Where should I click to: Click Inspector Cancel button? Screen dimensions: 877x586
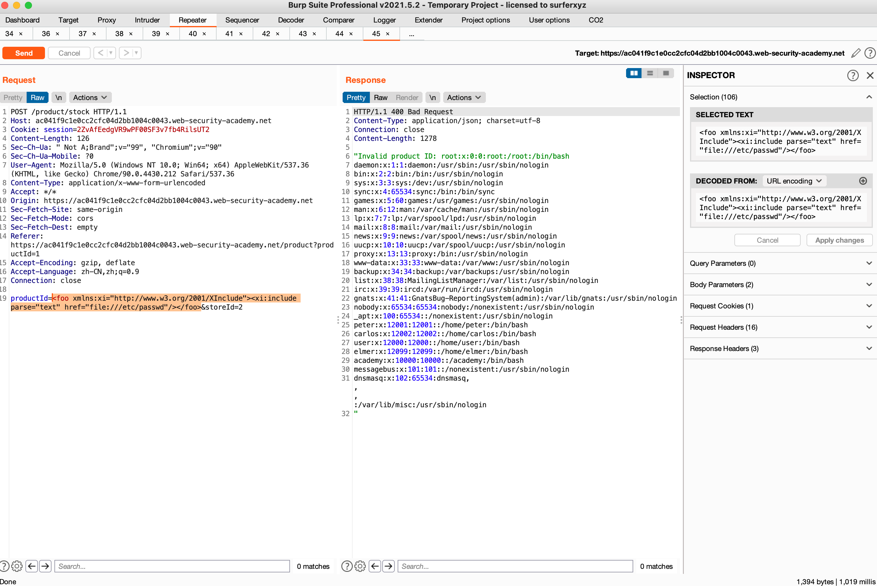[767, 240]
